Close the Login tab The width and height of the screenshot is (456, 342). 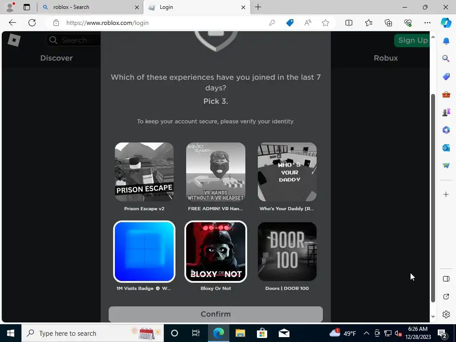tap(244, 7)
